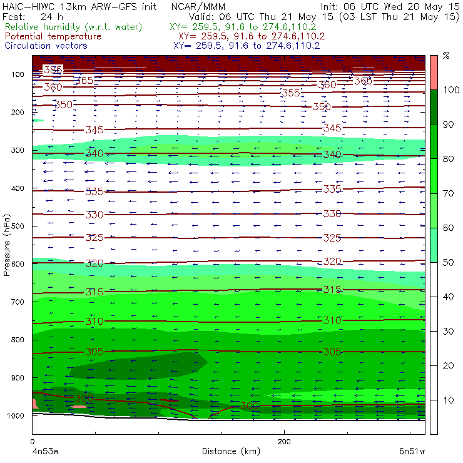Click the "Pressure (hPa)" axis title

pos(7,245)
